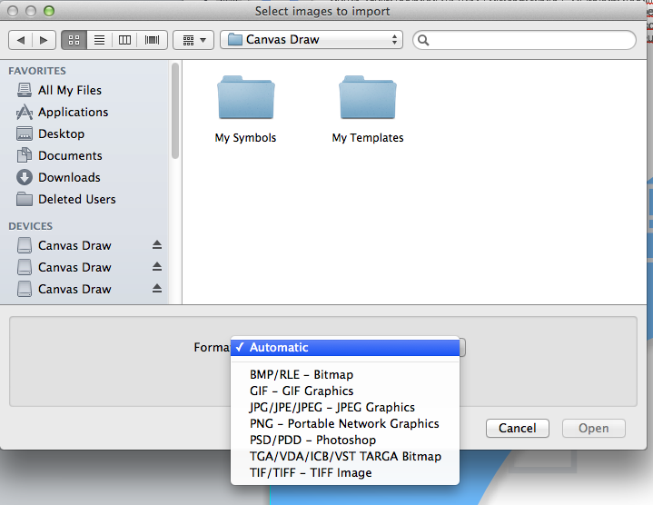The height and width of the screenshot is (505, 653).
Task: Click the Canvas Draw popup folder icon
Action: [x=235, y=40]
